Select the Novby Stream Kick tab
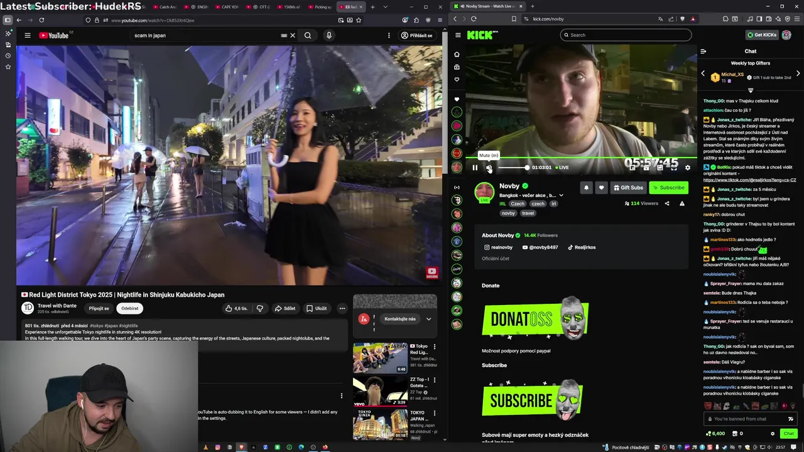 [488, 6]
